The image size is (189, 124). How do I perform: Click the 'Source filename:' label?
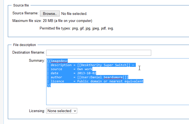[x=25, y=13]
